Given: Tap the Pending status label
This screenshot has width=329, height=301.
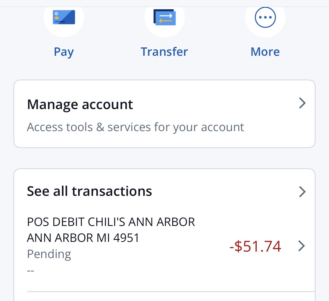Looking at the screenshot, I should coord(49,254).
